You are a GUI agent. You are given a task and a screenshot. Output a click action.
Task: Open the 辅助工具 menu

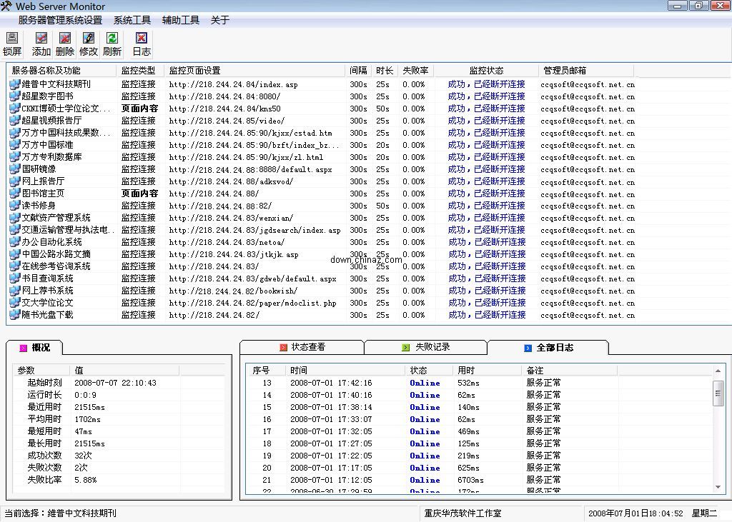[181, 20]
